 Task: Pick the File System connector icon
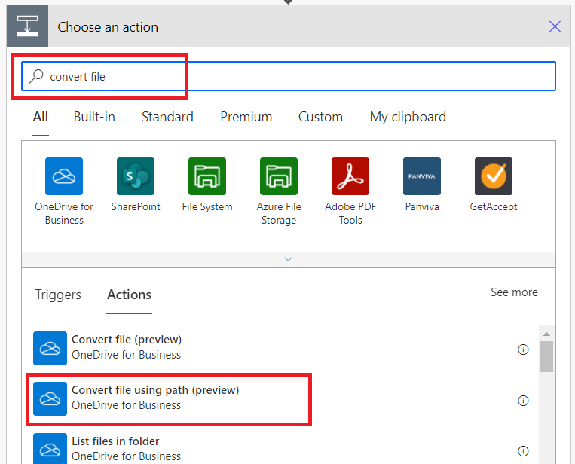[207, 176]
